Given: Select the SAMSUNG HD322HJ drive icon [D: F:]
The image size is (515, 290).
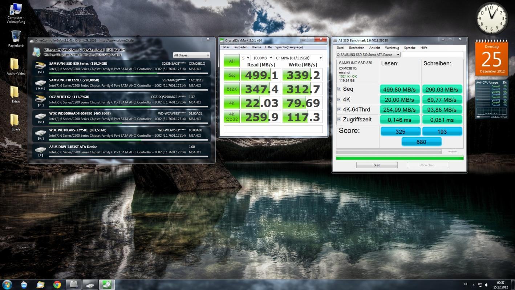Looking at the screenshot, I should point(40,84).
